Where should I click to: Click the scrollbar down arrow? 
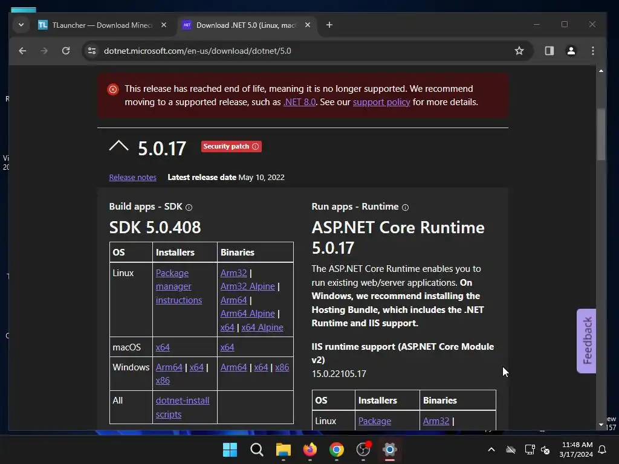point(601,425)
